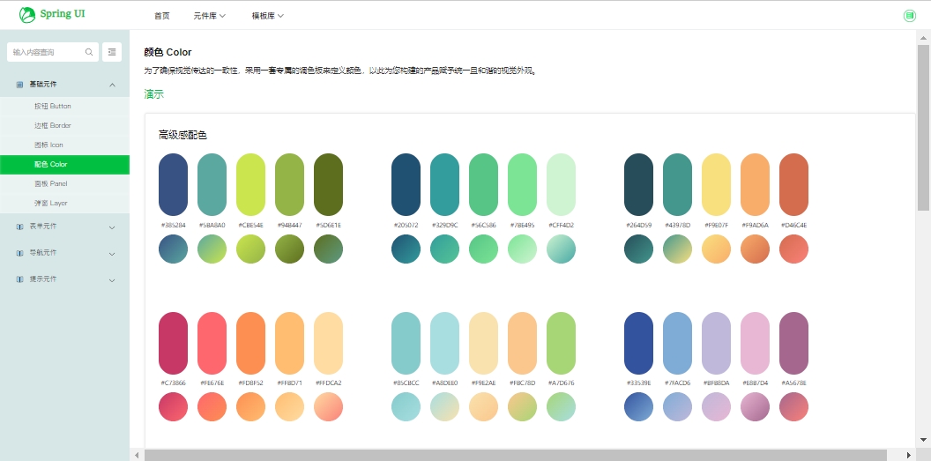
Task: Click the pale yellow pill swatch #F9E07F
Action: [716, 184]
